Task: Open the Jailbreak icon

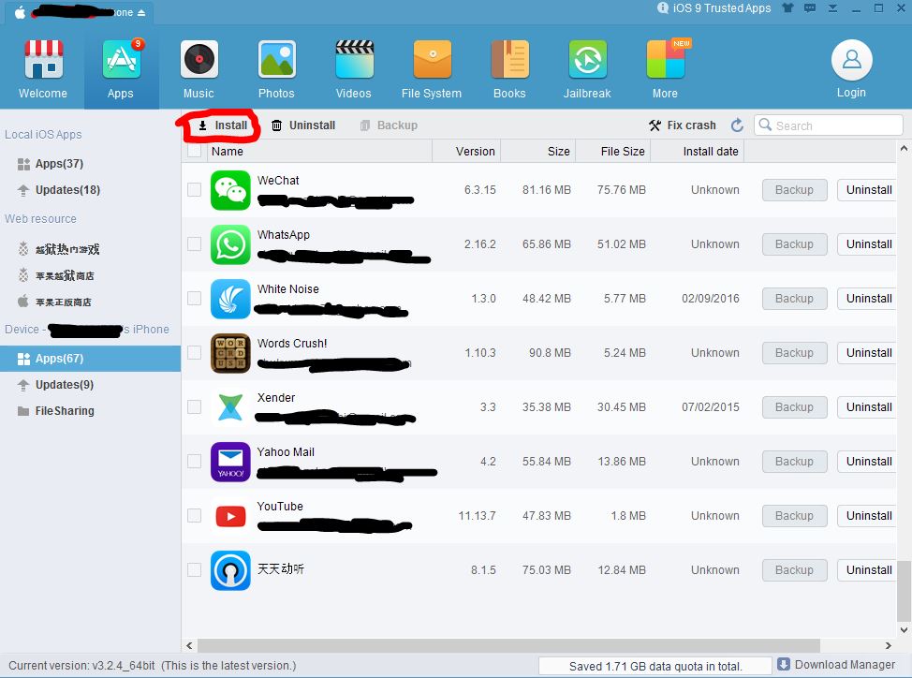Action: (587, 59)
